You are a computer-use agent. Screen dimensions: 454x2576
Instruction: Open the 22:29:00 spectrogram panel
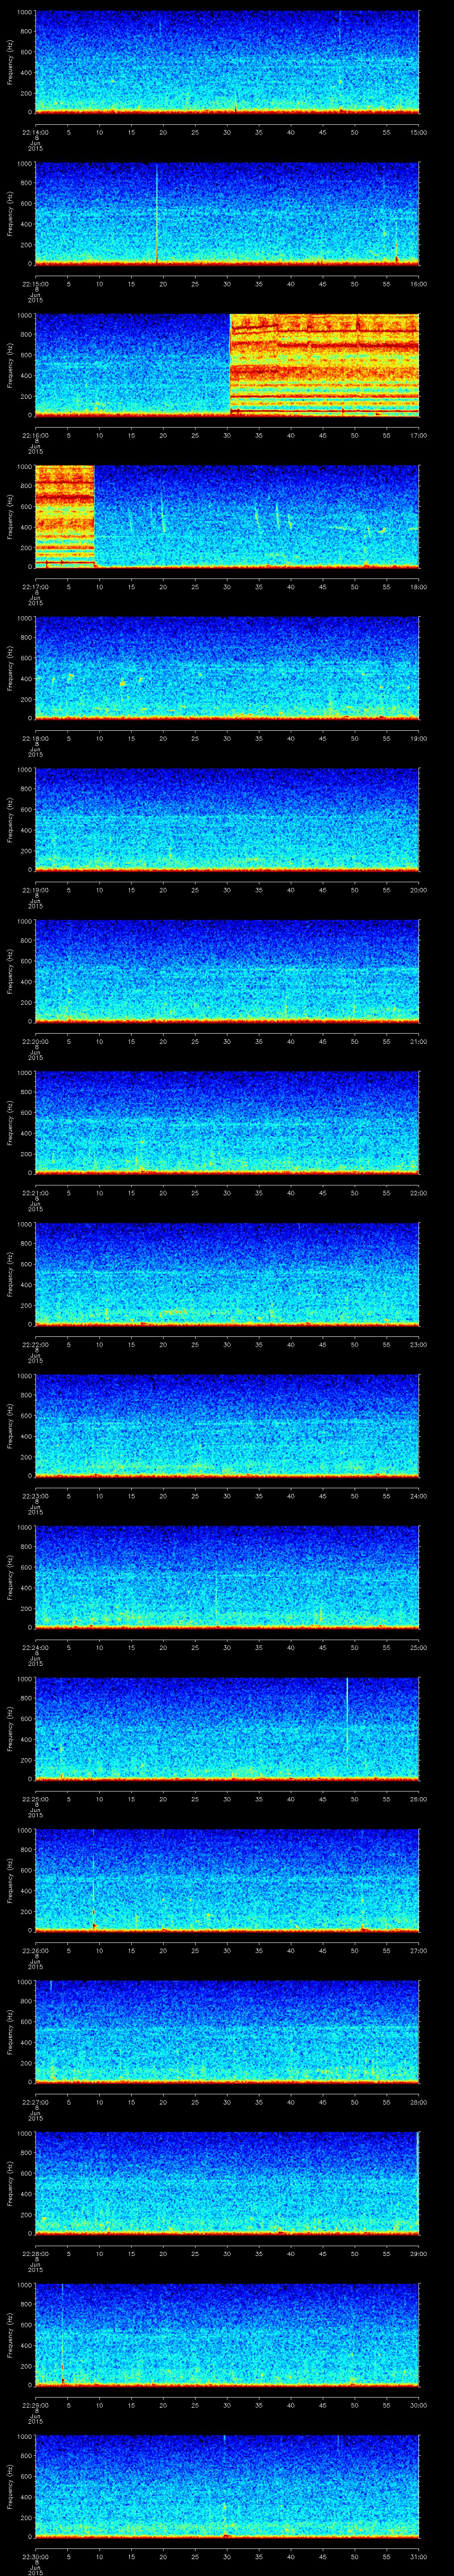tap(227, 2334)
